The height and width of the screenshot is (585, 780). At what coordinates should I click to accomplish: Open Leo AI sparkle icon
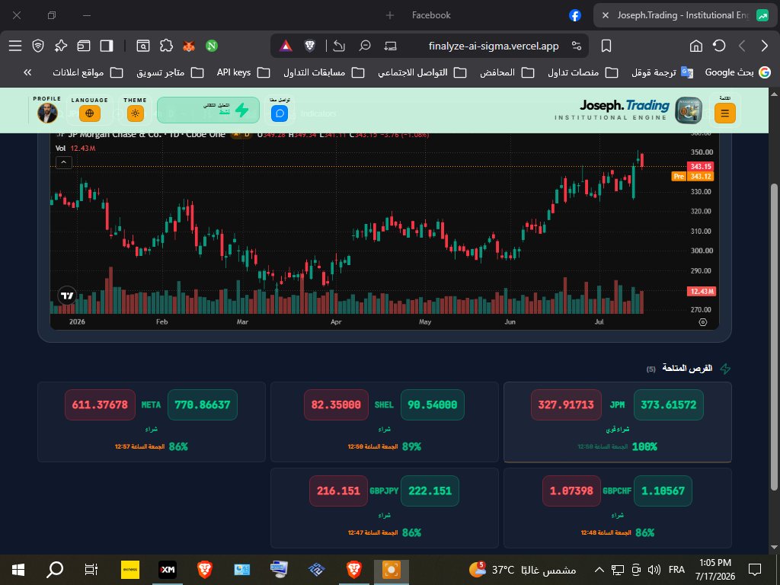pyautogui.click(x=61, y=46)
